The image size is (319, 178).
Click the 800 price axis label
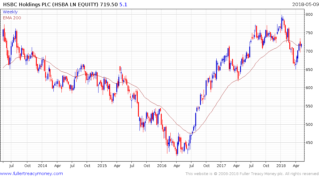pos(309,15)
